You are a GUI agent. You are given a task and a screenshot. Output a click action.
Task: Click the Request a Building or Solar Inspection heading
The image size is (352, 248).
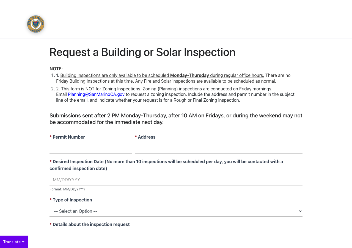click(142, 52)
